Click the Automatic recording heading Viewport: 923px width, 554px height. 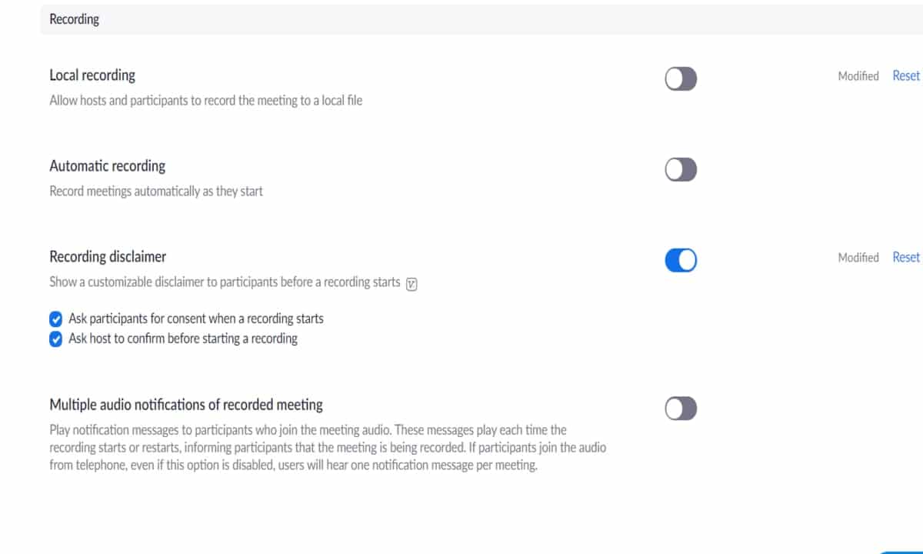tap(108, 166)
